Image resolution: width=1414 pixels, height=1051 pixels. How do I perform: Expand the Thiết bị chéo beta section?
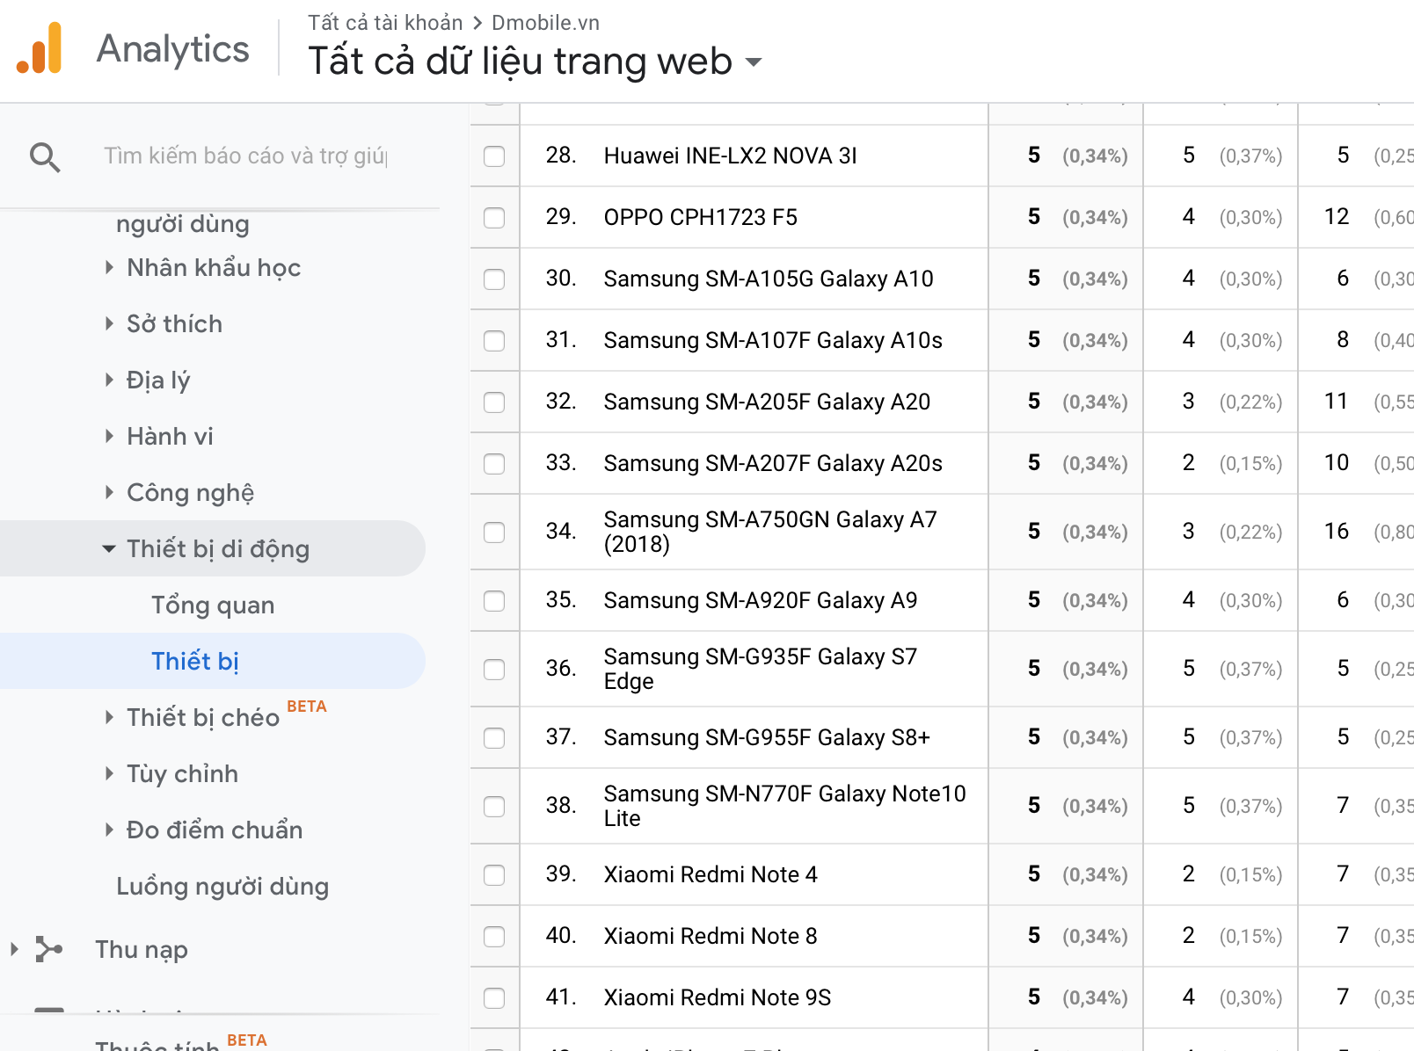pos(109,717)
